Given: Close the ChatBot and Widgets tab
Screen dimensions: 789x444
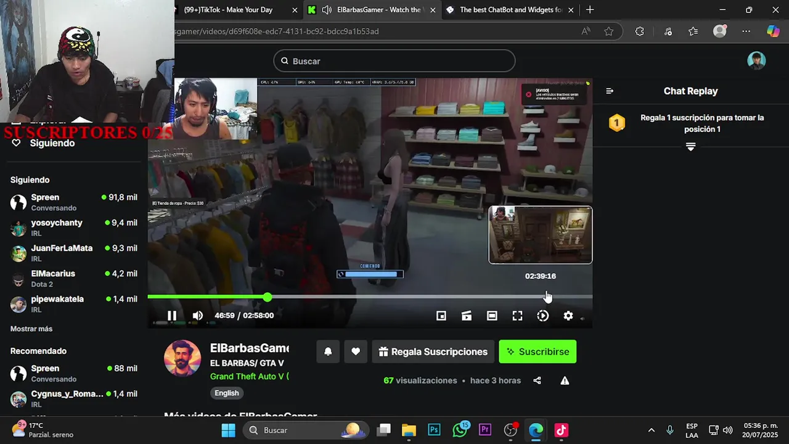Looking at the screenshot, I should [571, 10].
